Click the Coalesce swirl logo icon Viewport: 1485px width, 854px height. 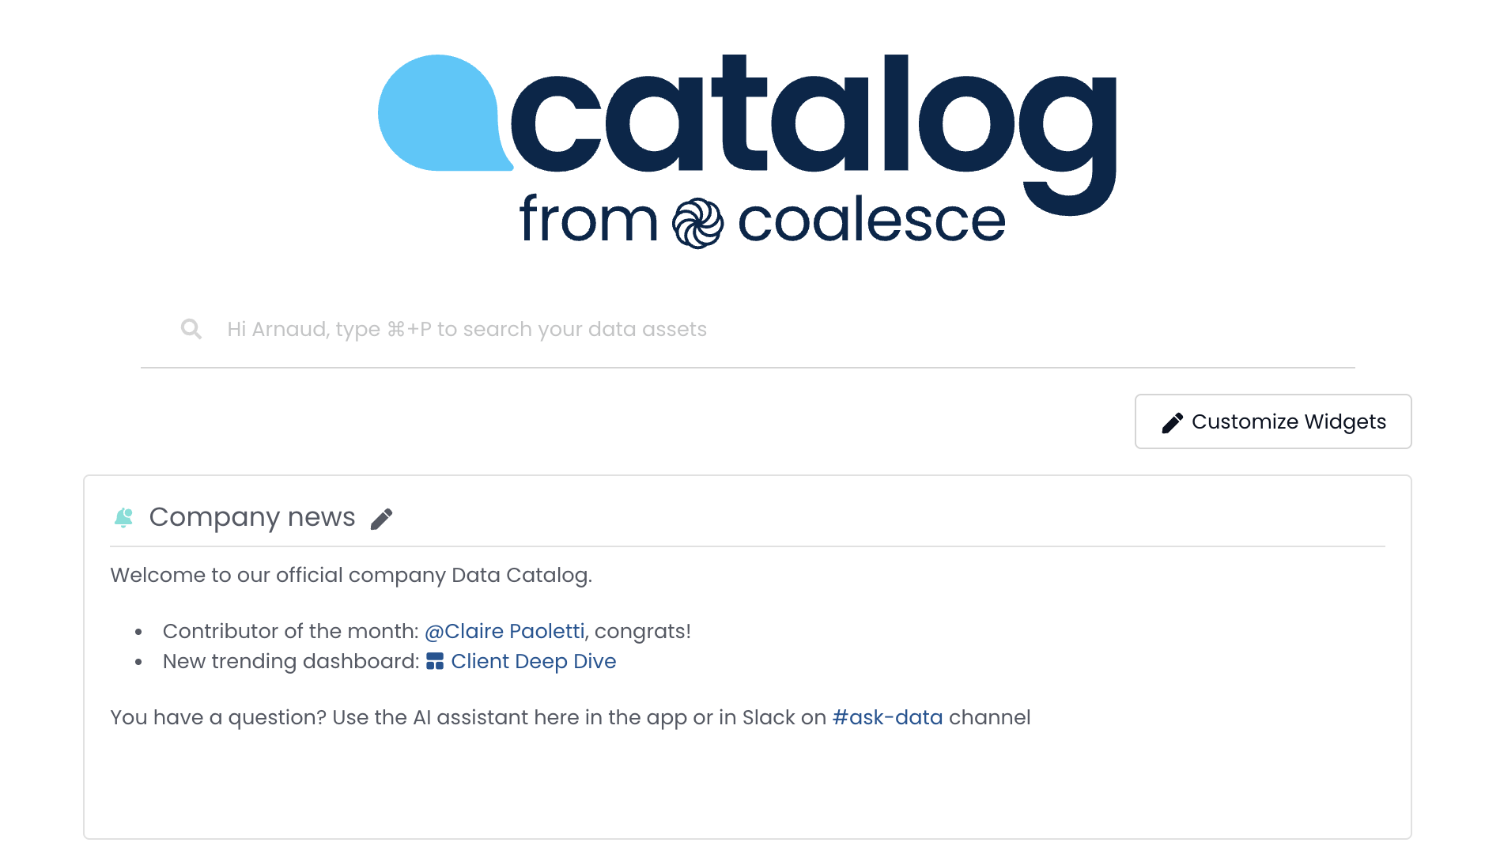(697, 223)
